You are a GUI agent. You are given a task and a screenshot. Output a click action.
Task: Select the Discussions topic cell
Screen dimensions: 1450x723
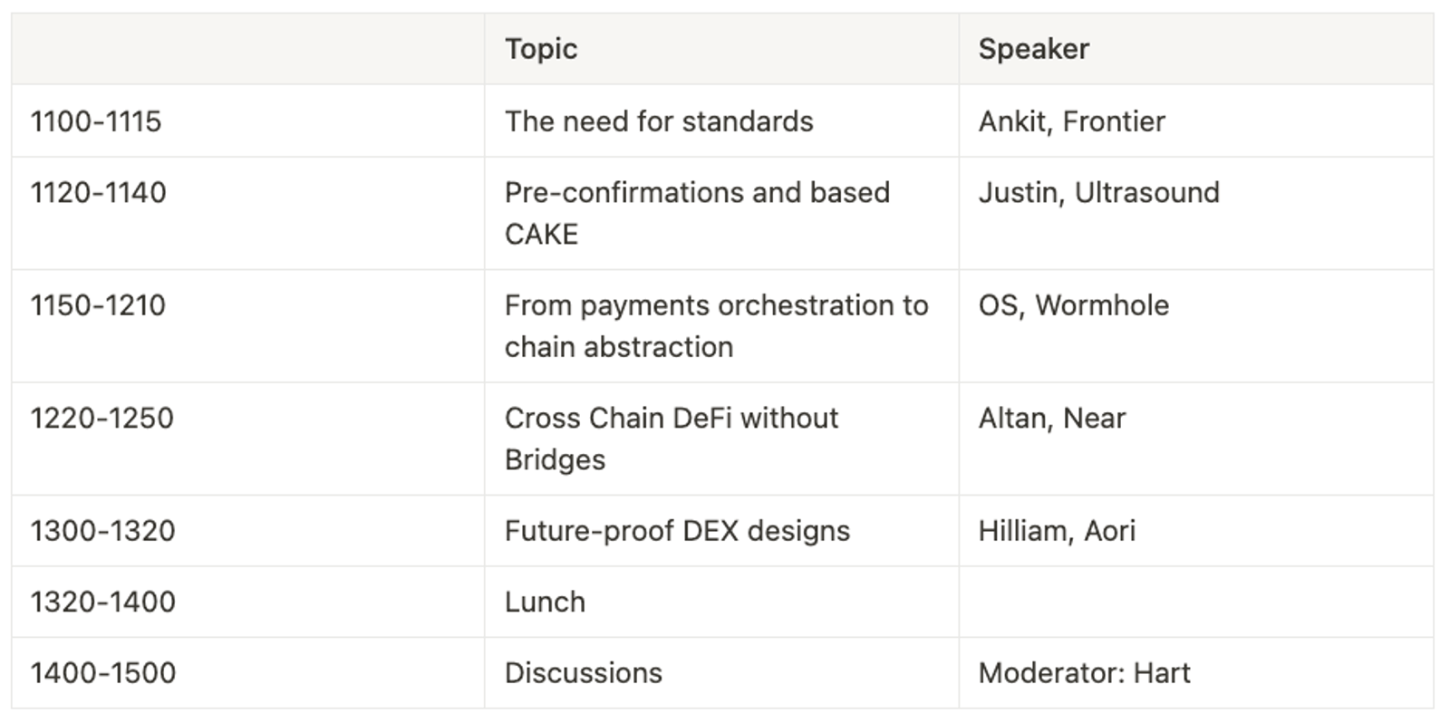583,673
